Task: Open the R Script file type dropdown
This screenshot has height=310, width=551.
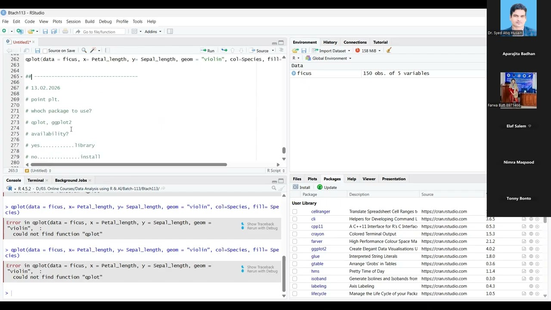Action: [275, 170]
